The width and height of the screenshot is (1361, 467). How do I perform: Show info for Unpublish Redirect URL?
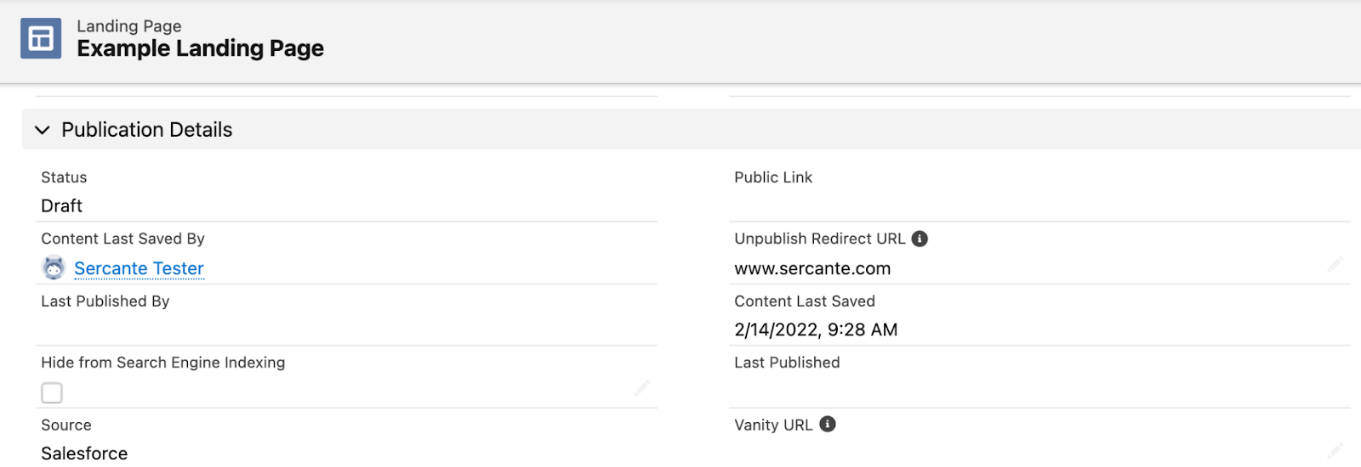pyautogui.click(x=920, y=239)
